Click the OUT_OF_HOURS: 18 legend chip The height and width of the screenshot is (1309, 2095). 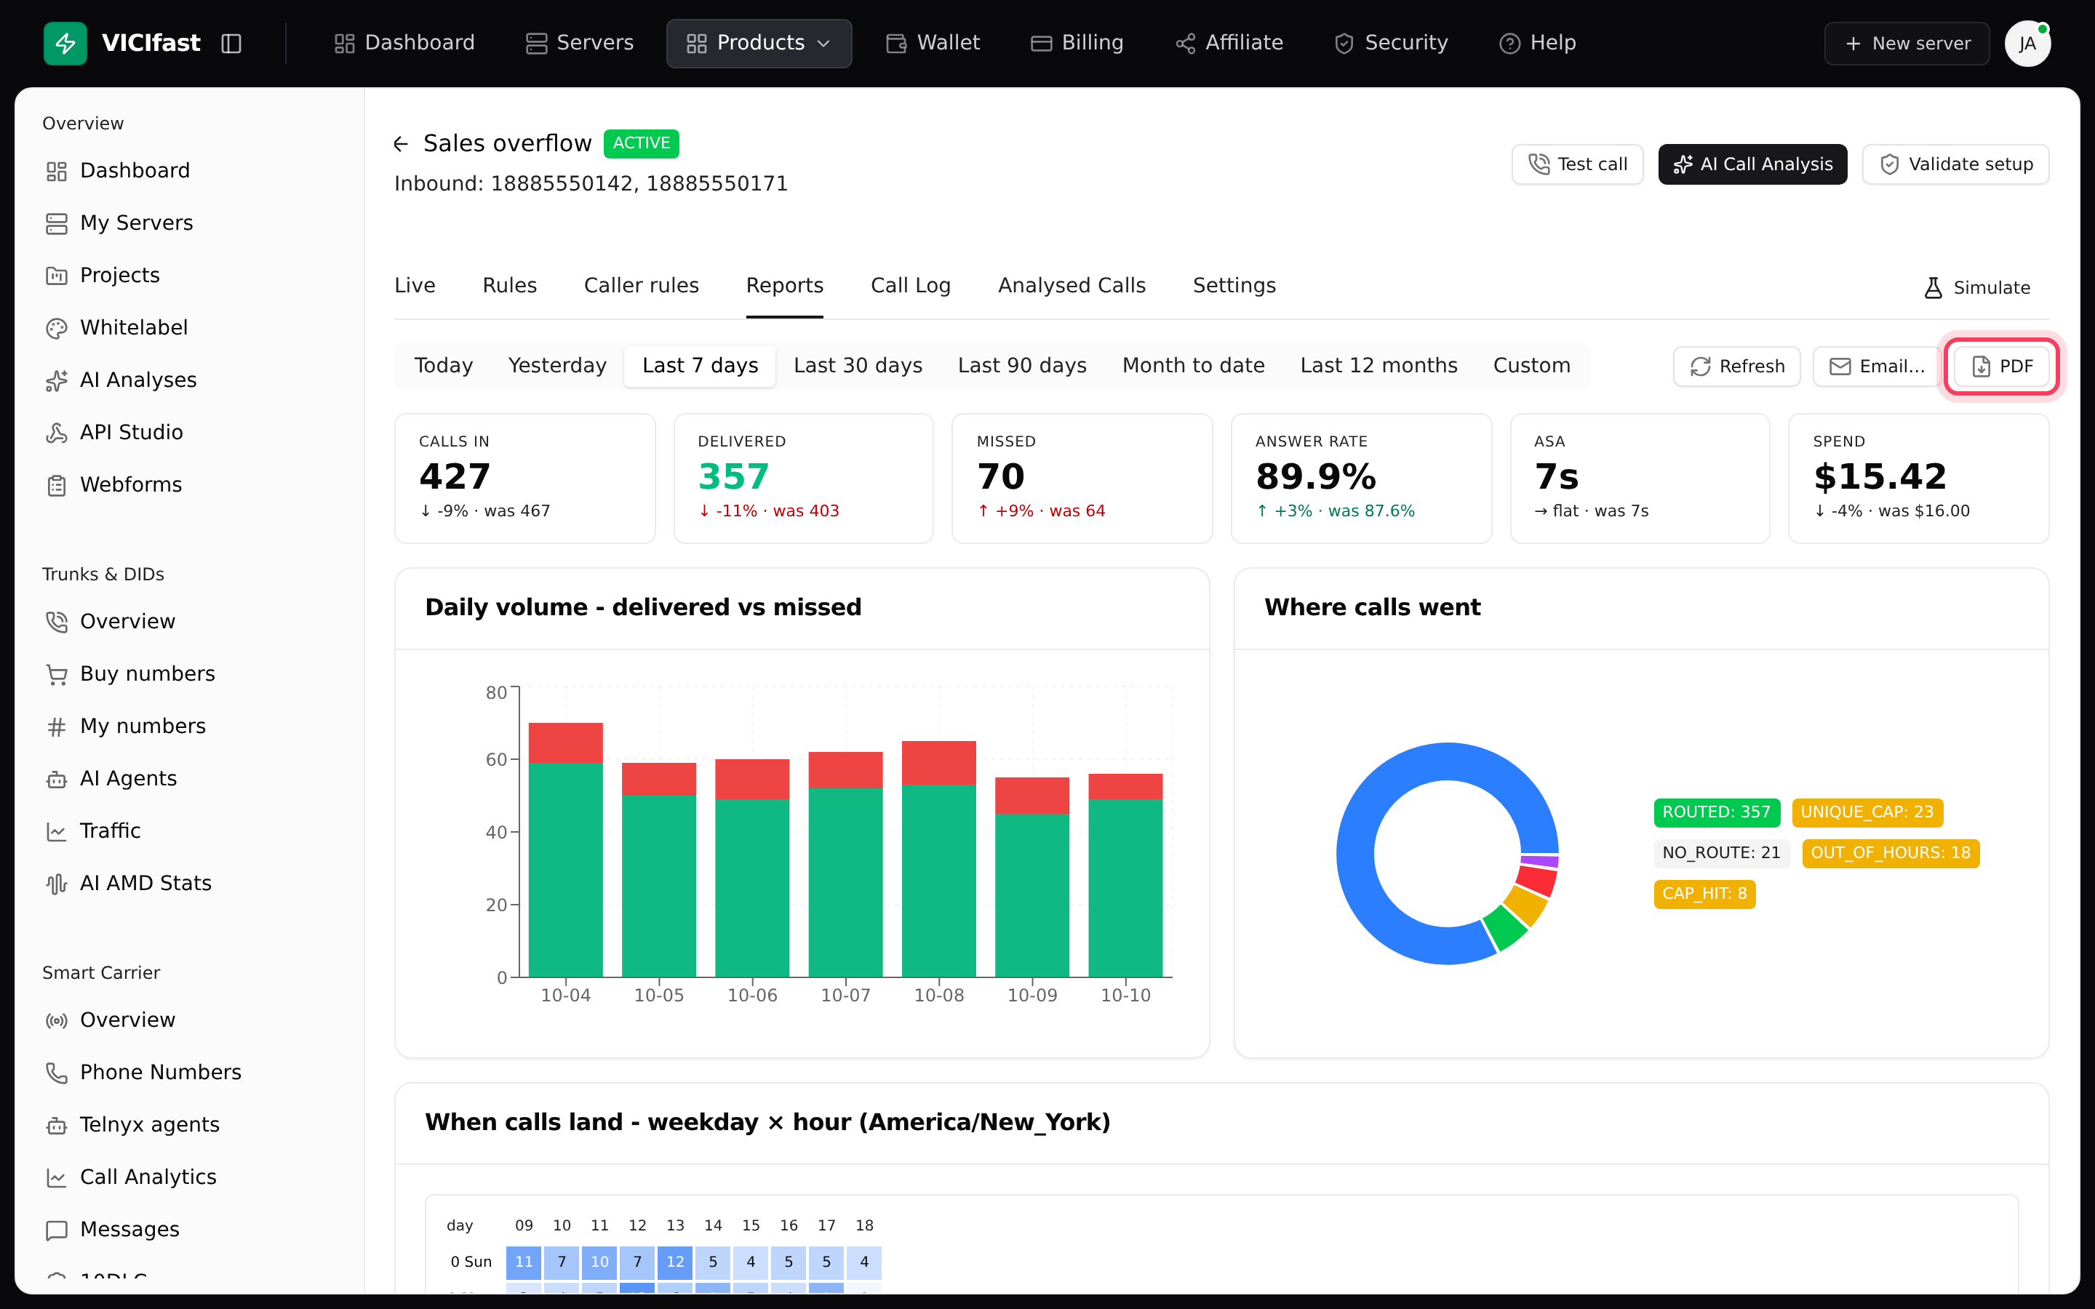[x=1891, y=853]
